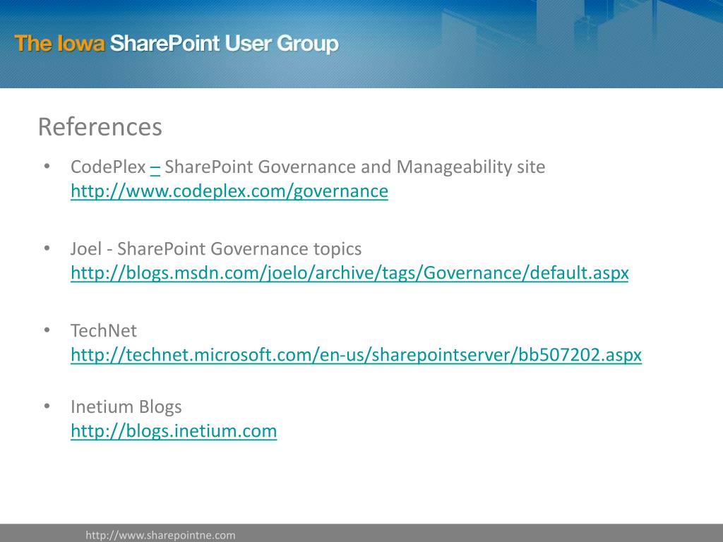Select the text 'SharePoint Governance and Manageability site'
Viewport: 723px width, 542px height.
click(354, 167)
